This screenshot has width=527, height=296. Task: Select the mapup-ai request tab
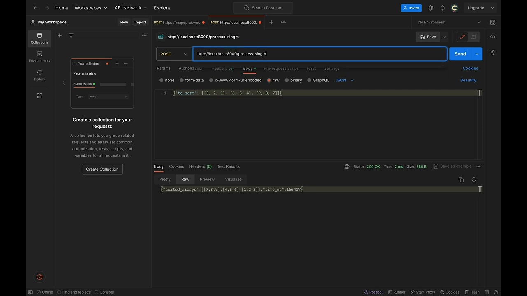[x=179, y=22]
